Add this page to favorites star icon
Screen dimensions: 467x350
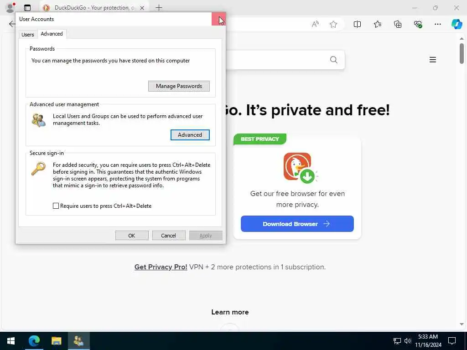333,24
